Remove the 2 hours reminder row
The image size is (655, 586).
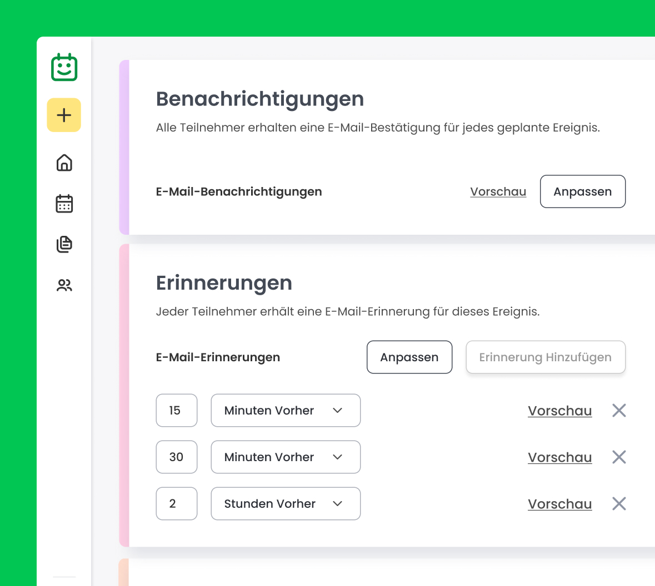[x=619, y=504]
